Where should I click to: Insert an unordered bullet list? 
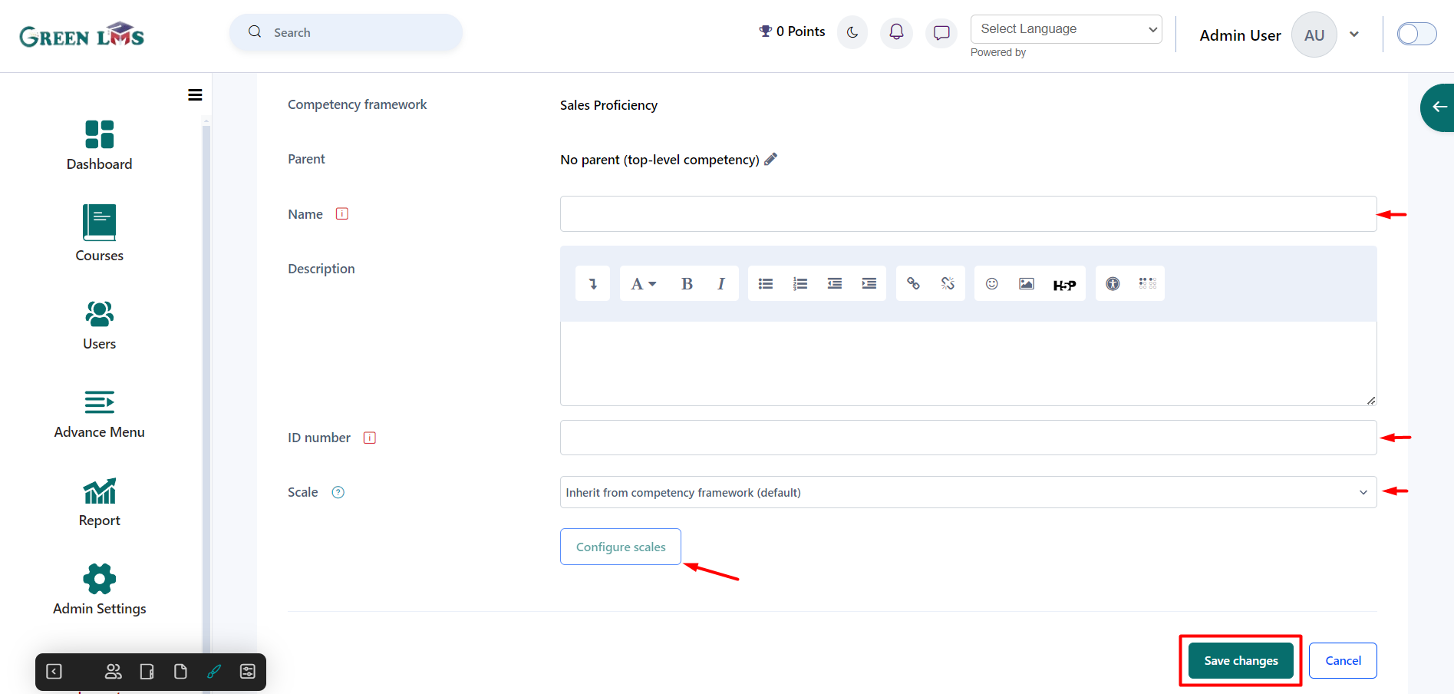coord(766,284)
